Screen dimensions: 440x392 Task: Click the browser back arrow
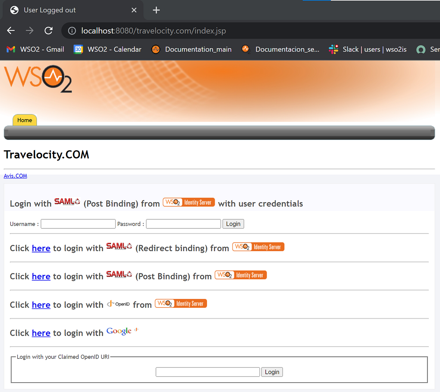coord(11,30)
